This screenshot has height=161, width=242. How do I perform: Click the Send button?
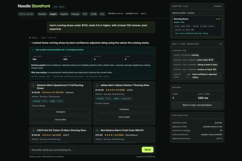click(147, 150)
